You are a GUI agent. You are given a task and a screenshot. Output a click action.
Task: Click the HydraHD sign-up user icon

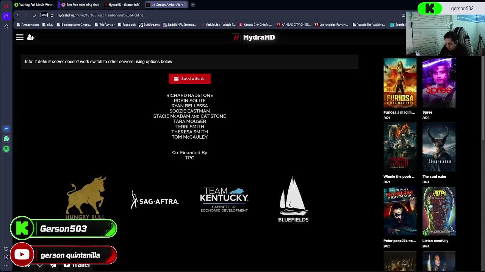(x=31, y=37)
